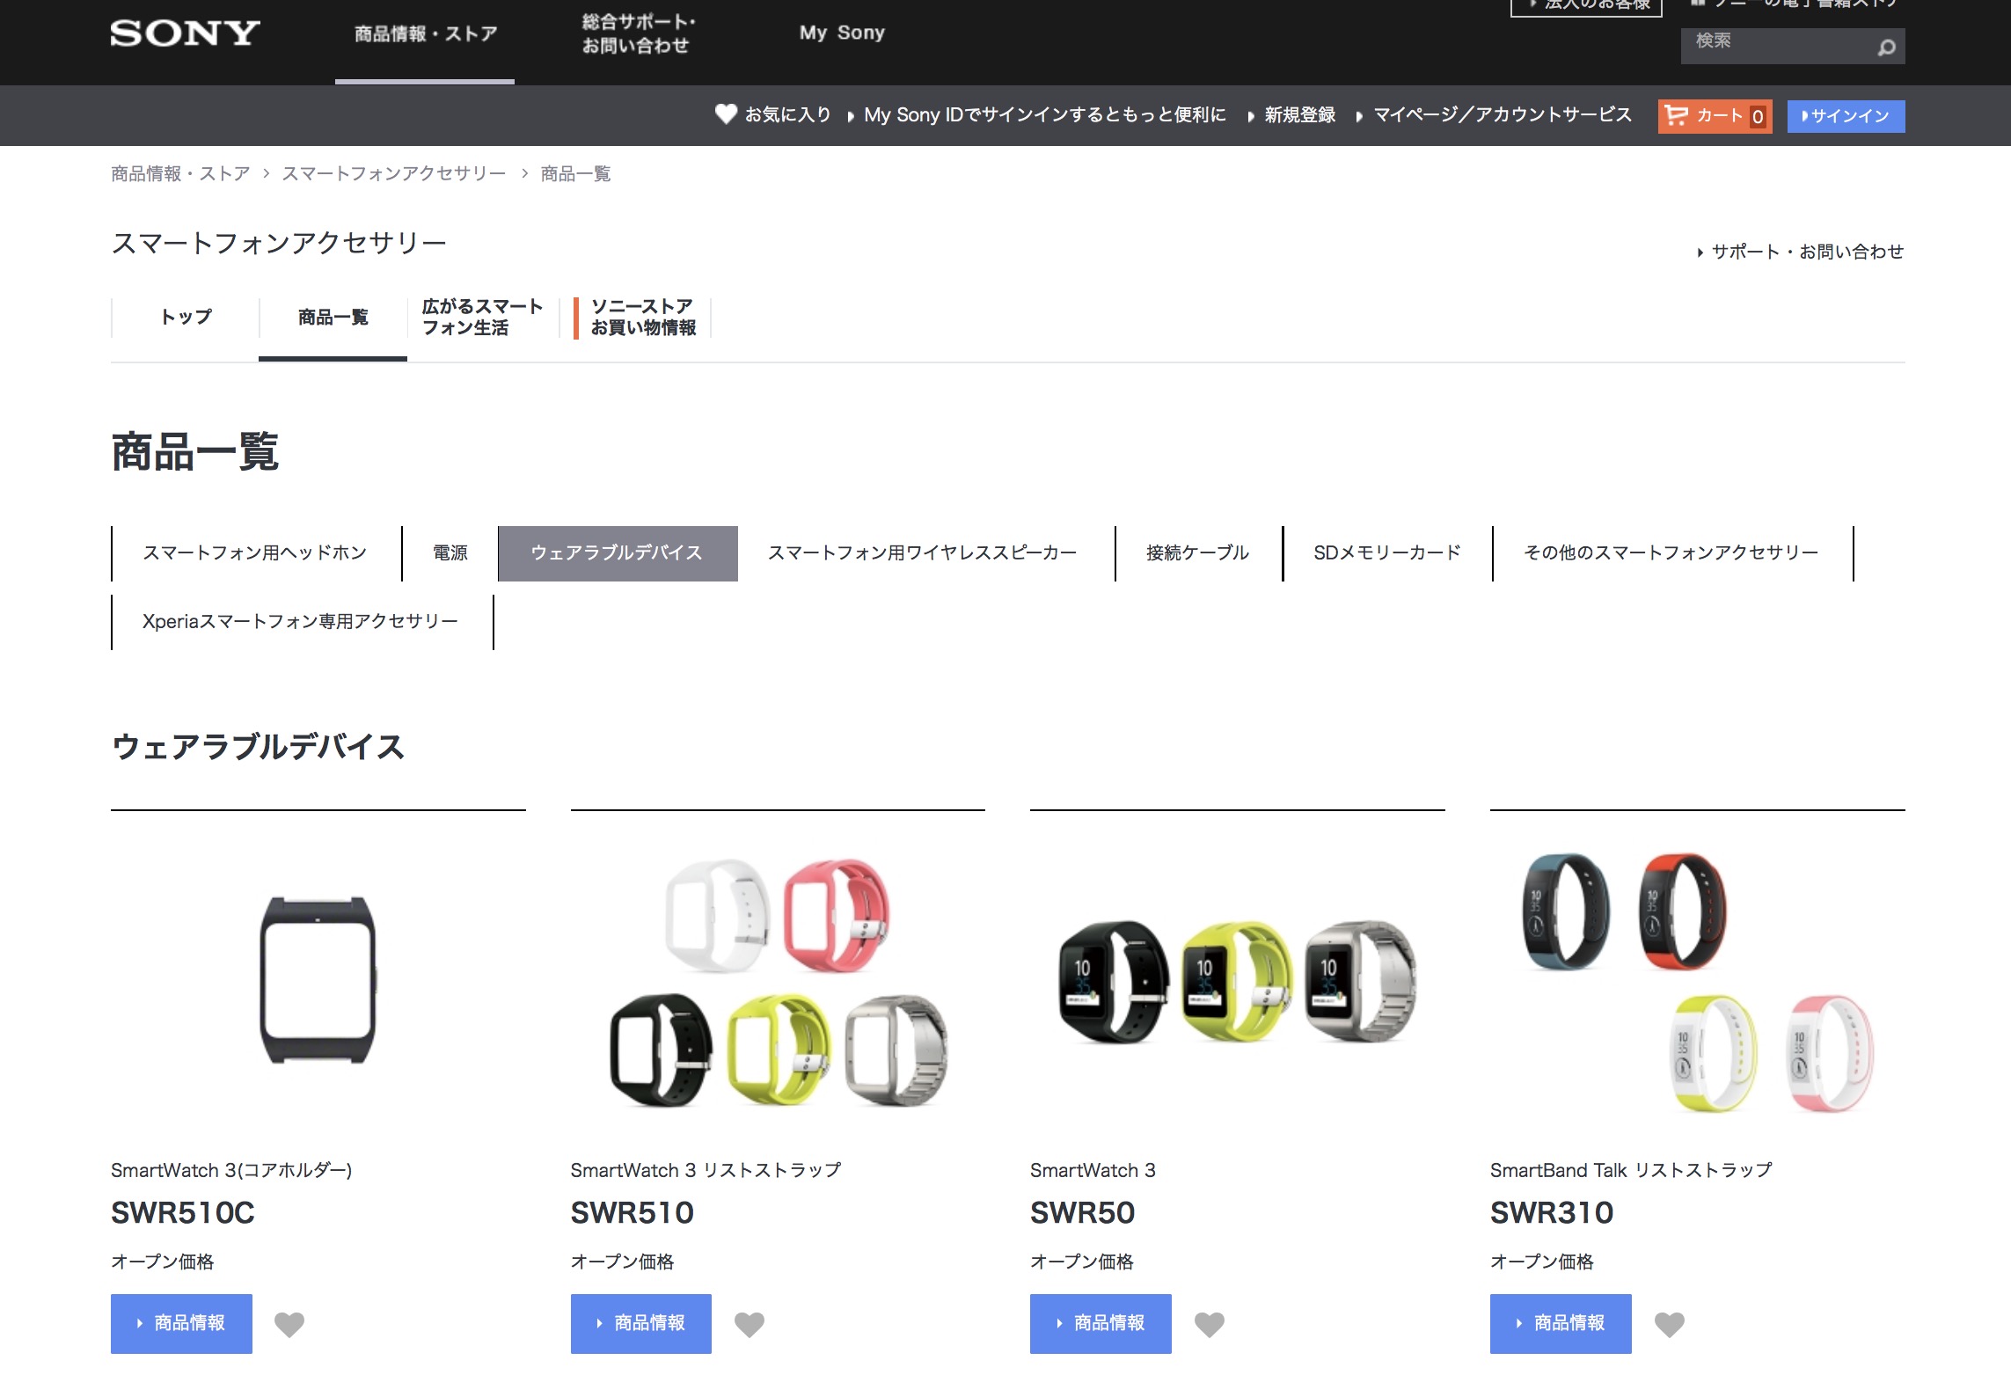This screenshot has height=1397, width=2011.
Task: Select スマートフォン用ワイヤレススピーカー category
Action: (x=922, y=552)
